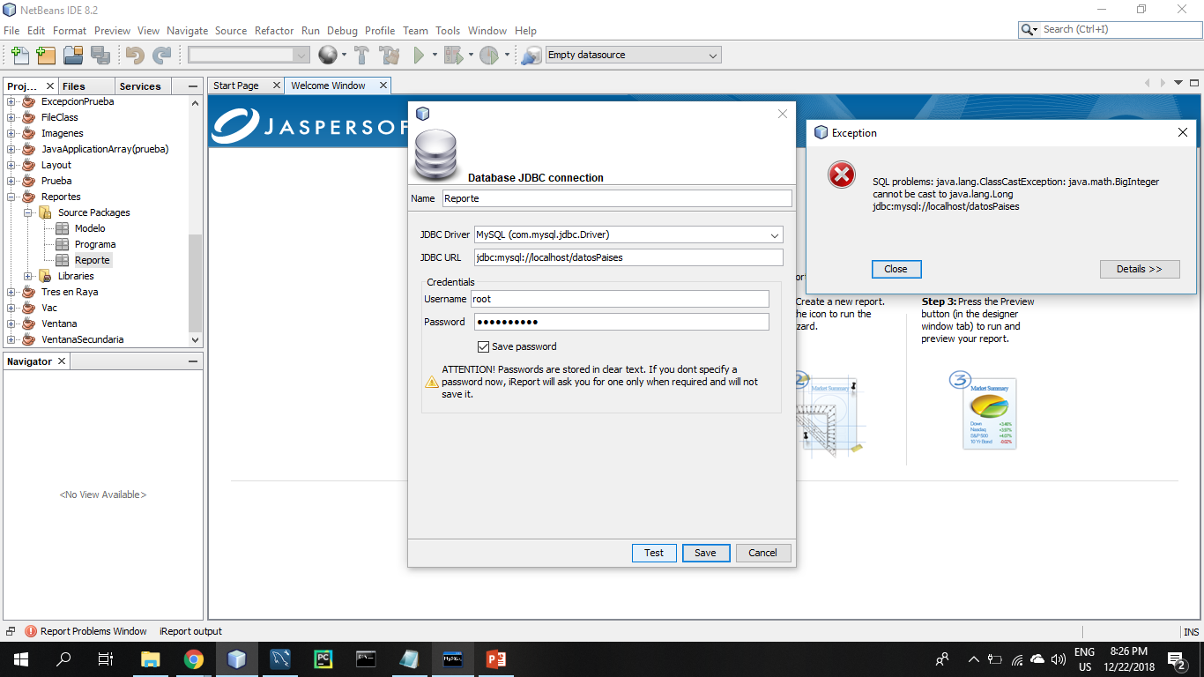The image size is (1204, 677).
Task: Open Chrome from the taskbar
Action: click(194, 659)
